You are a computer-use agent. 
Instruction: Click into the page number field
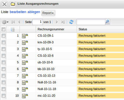38,22
